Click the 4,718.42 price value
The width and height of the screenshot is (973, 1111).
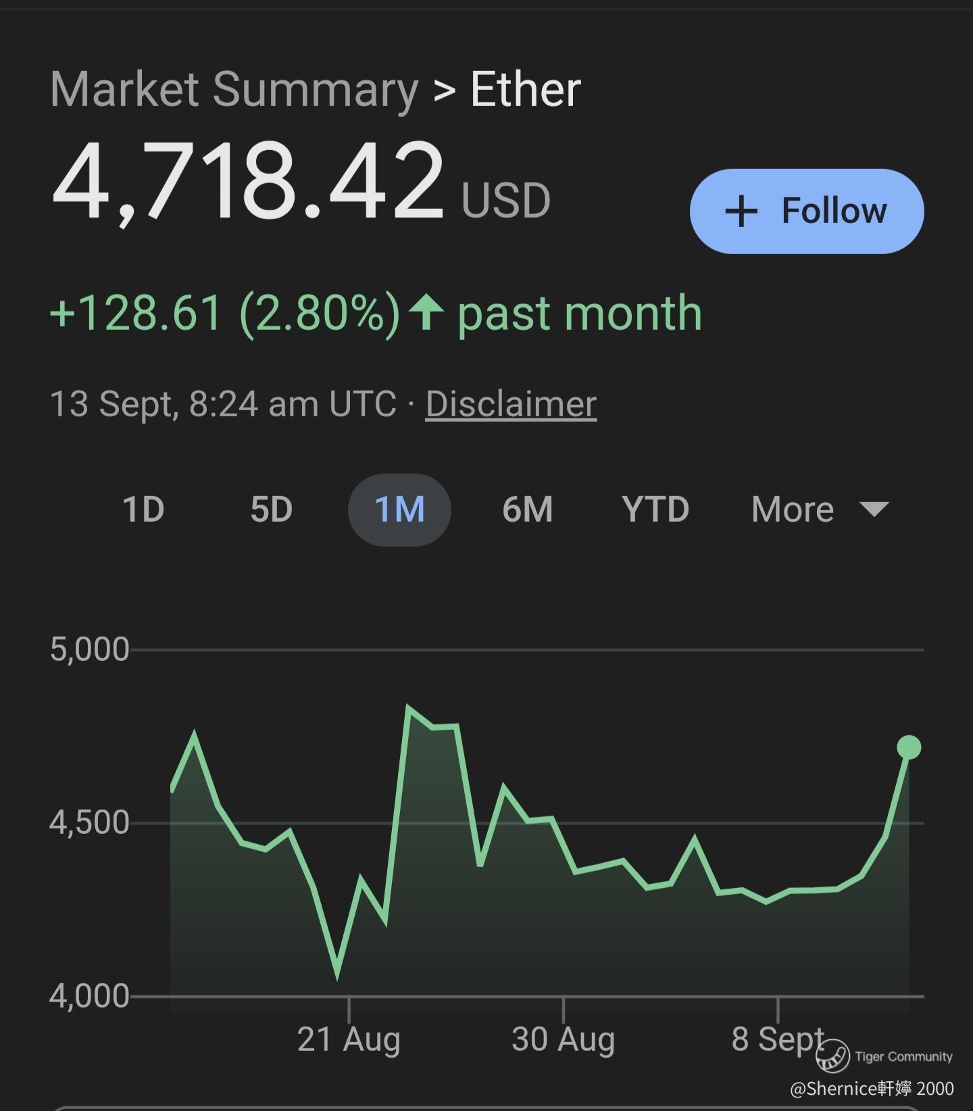pyautogui.click(x=248, y=181)
